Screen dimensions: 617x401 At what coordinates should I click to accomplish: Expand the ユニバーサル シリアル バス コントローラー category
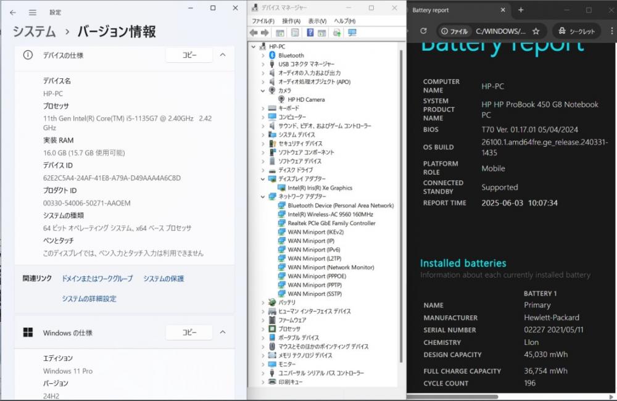point(263,373)
